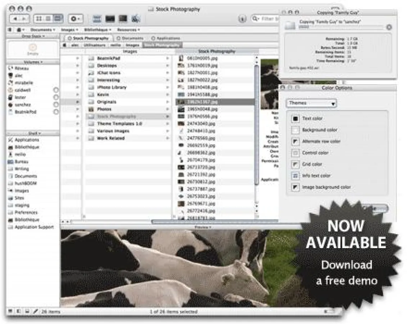This screenshot has height=324, width=407.
Task: Eject the BeatnikPod volume
Action: pyautogui.click(x=56, y=112)
